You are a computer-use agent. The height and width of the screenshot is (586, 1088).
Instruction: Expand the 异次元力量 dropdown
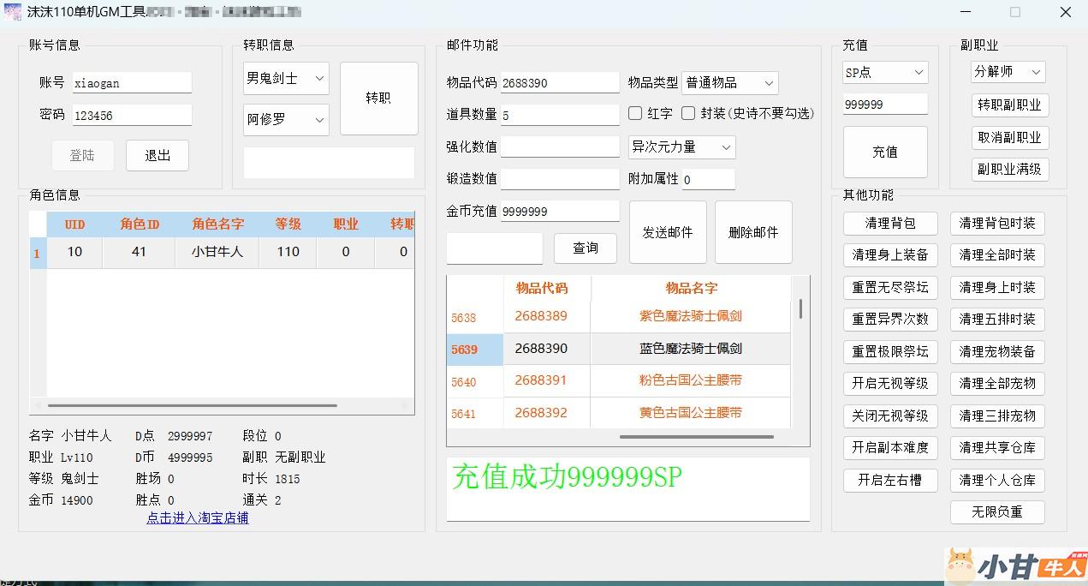pos(681,147)
